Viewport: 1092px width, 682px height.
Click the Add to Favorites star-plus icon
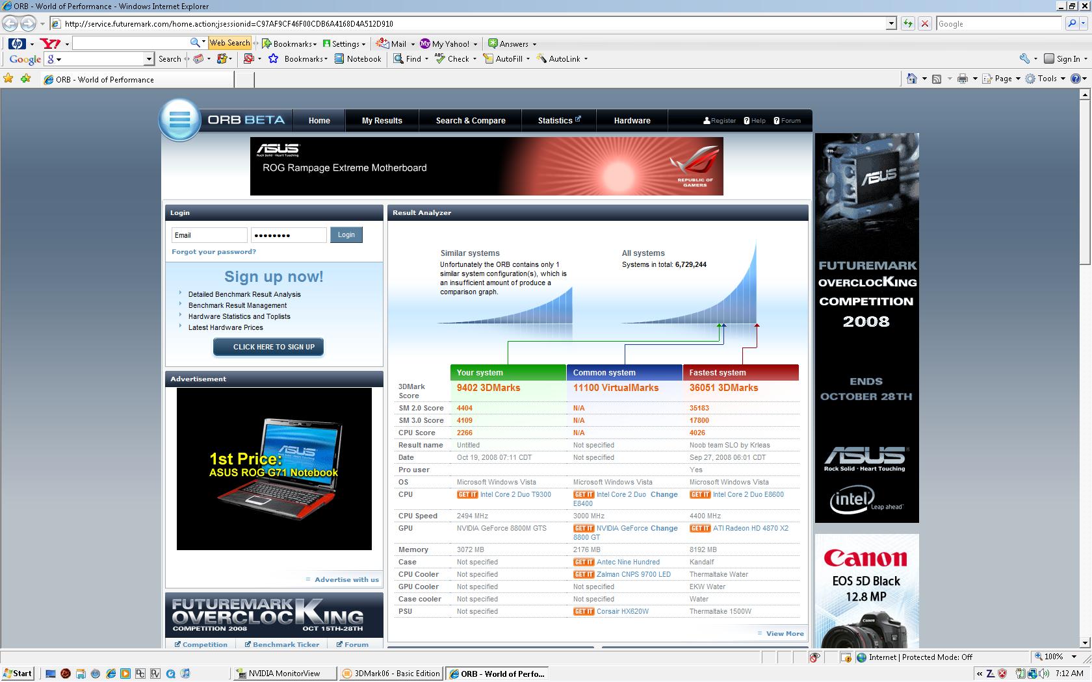click(x=25, y=79)
